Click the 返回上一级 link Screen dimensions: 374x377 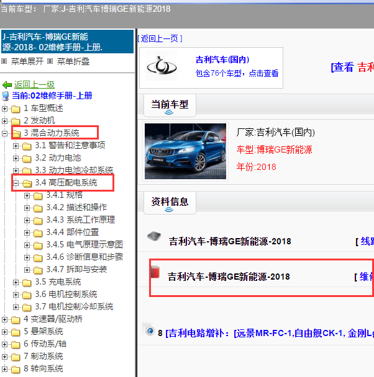coord(34,84)
